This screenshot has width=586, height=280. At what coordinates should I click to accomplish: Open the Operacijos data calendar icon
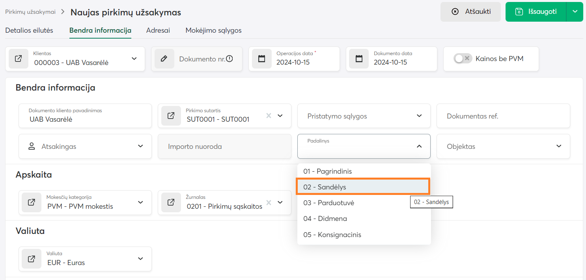pyautogui.click(x=262, y=59)
